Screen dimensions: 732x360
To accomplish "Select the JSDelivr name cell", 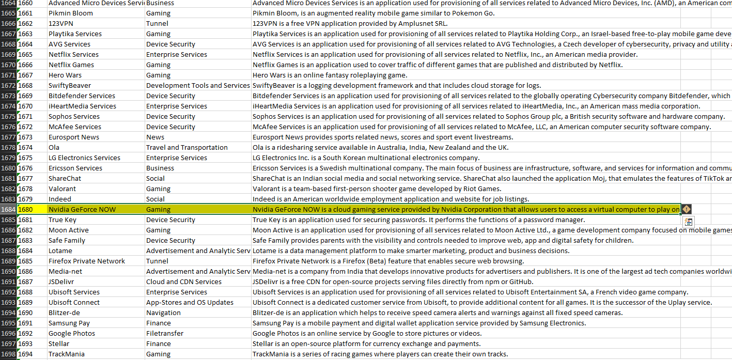I will coord(96,281).
